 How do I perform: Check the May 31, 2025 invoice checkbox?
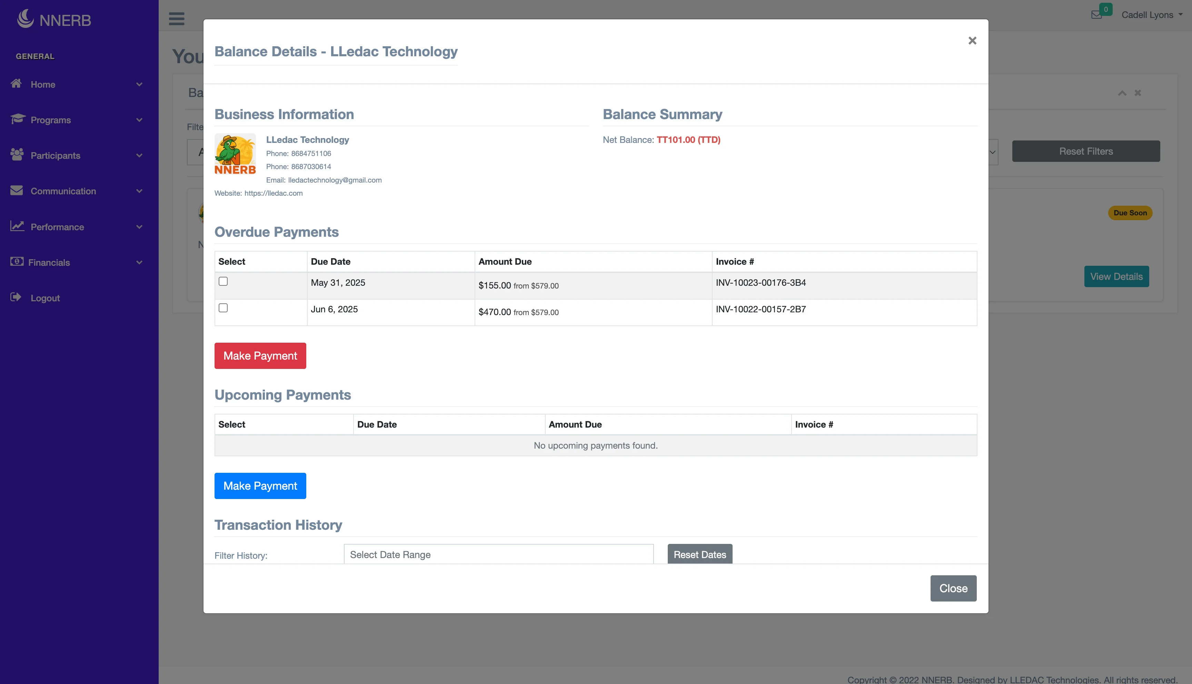223,281
